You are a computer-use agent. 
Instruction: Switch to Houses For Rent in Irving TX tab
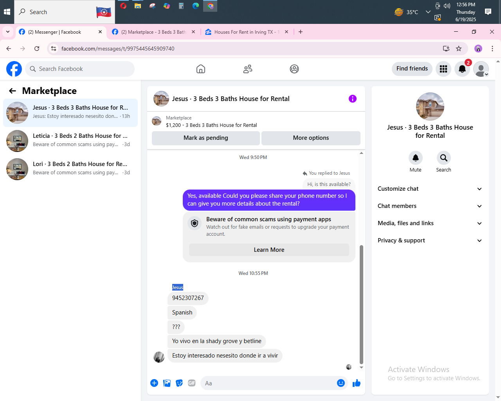[x=247, y=32]
